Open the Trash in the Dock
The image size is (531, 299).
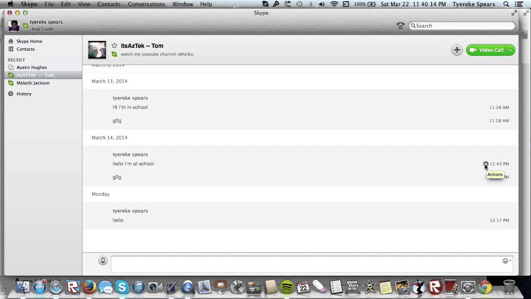(509, 287)
